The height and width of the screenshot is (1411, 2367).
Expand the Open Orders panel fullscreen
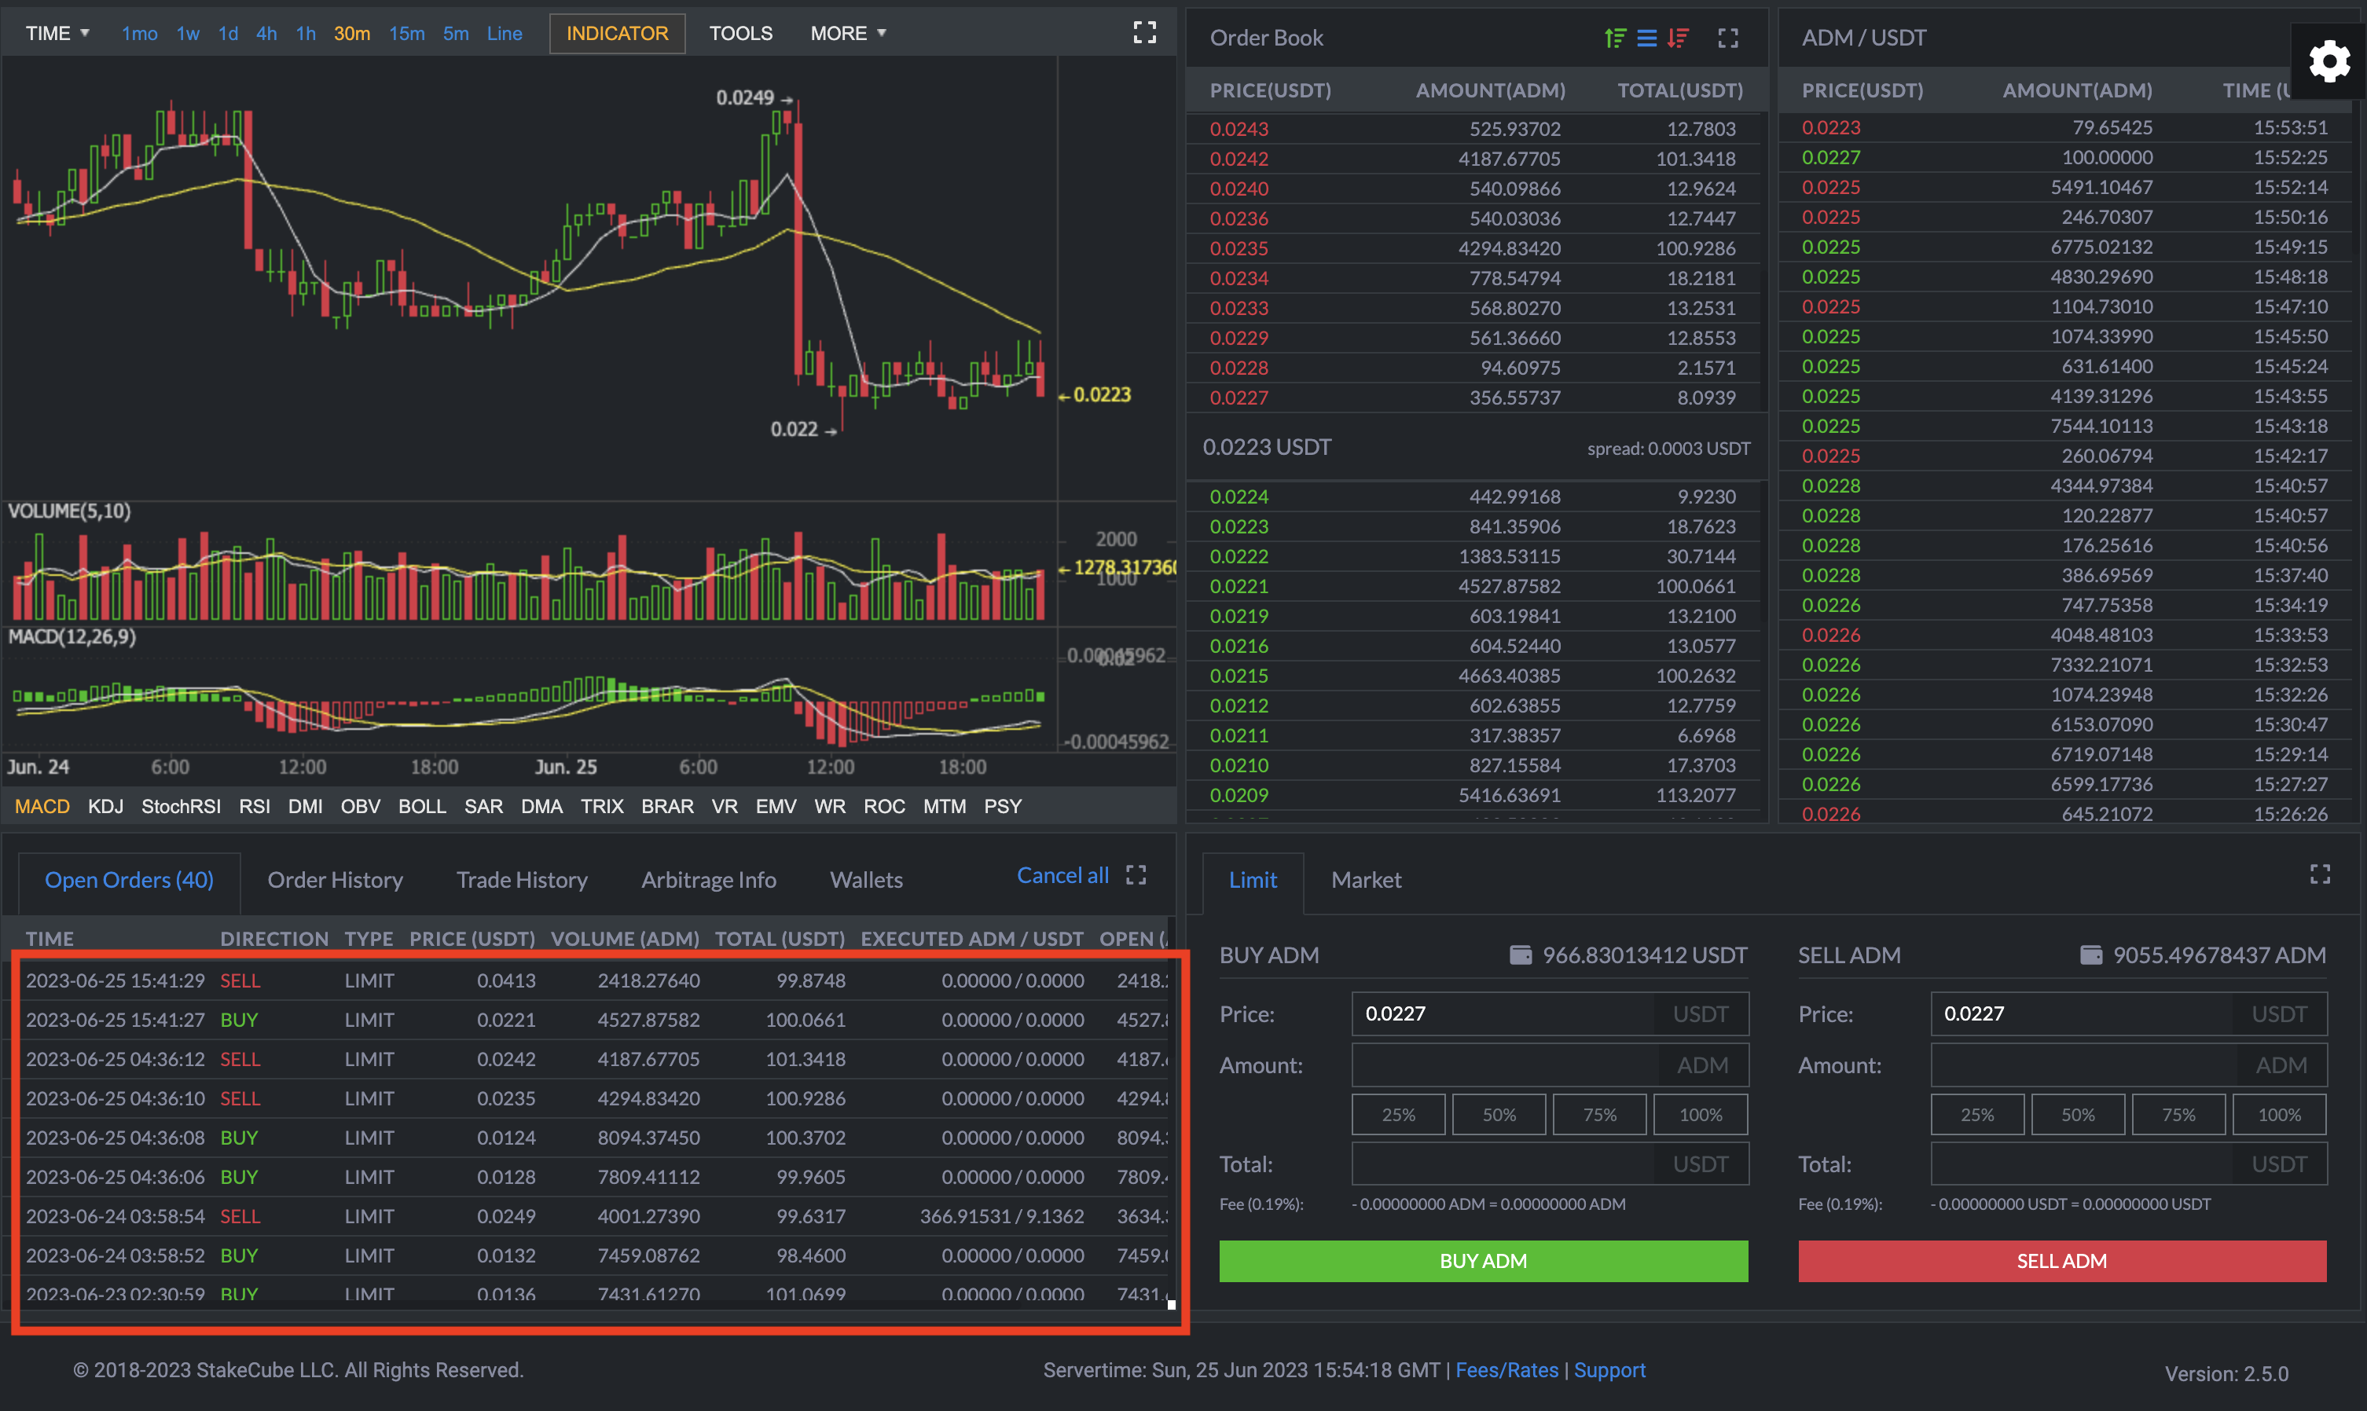(1136, 874)
